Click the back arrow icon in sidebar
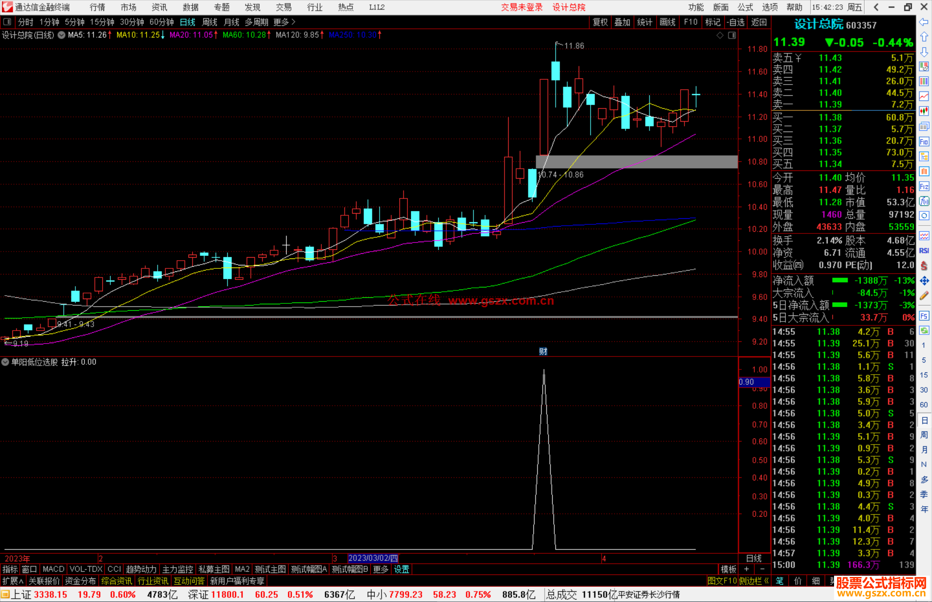 (x=924, y=22)
